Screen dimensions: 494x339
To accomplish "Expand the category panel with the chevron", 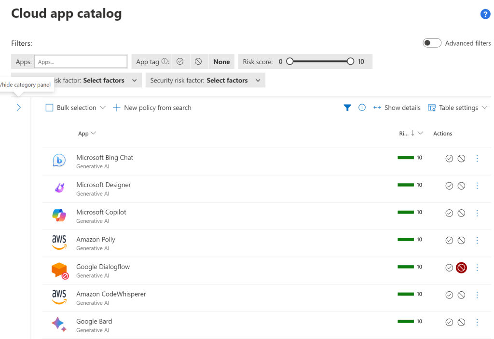I will click(19, 108).
